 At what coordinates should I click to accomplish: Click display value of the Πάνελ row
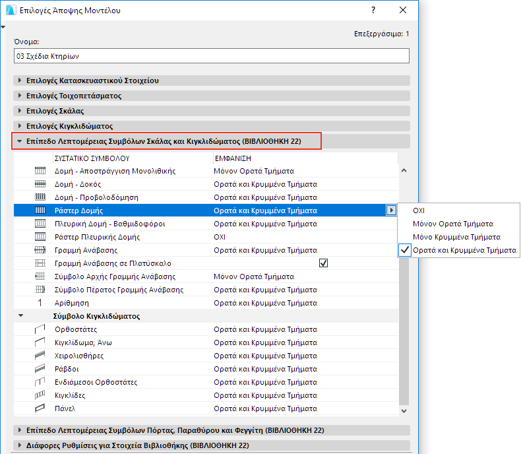266,408
